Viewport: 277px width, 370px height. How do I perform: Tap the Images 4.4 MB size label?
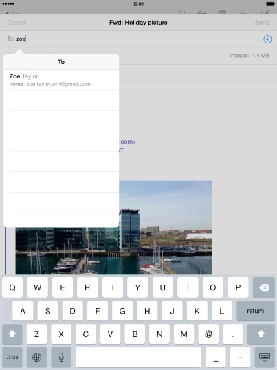(250, 56)
